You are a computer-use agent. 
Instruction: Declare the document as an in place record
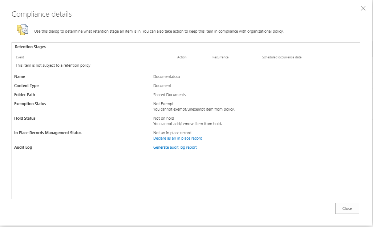178,138
